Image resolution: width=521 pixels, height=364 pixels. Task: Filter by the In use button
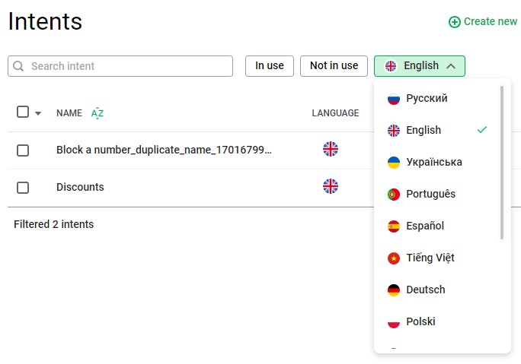[x=270, y=66]
